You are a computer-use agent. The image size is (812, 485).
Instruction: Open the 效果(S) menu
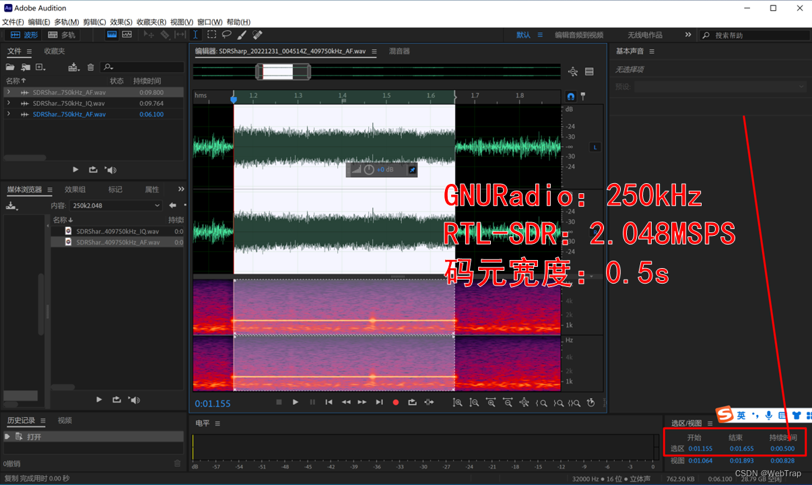(122, 22)
